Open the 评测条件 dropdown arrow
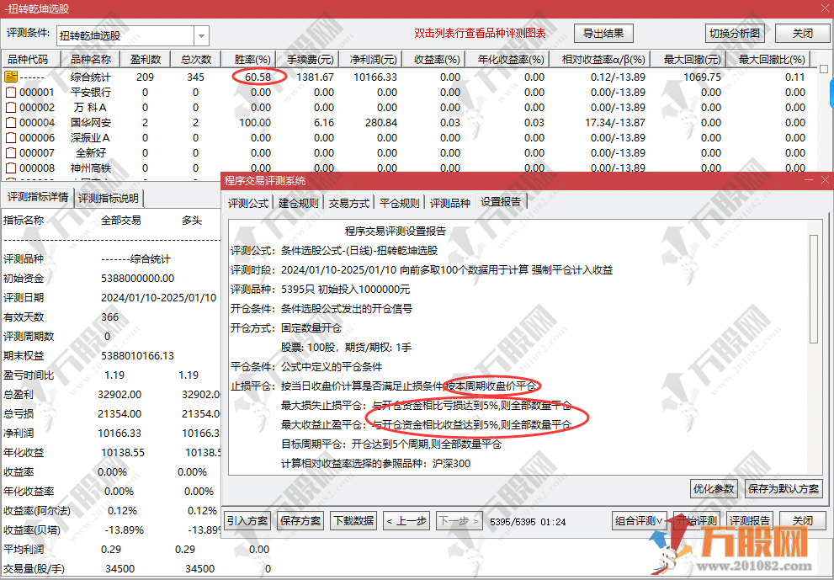The image size is (834, 580). point(202,35)
